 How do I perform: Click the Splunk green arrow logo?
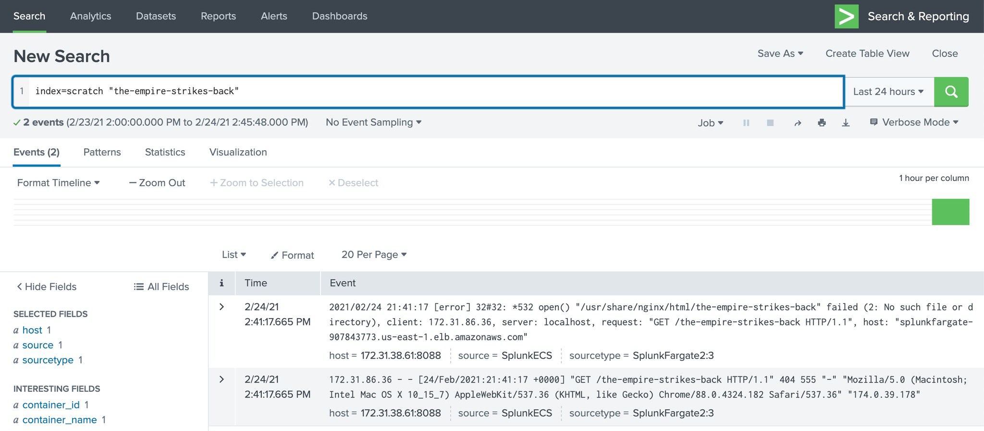pos(847,16)
